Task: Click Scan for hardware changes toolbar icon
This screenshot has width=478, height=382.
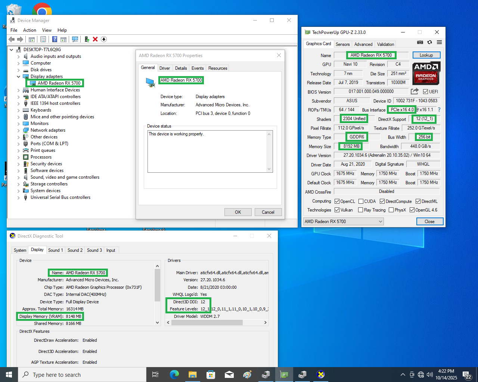Action: click(x=75, y=39)
